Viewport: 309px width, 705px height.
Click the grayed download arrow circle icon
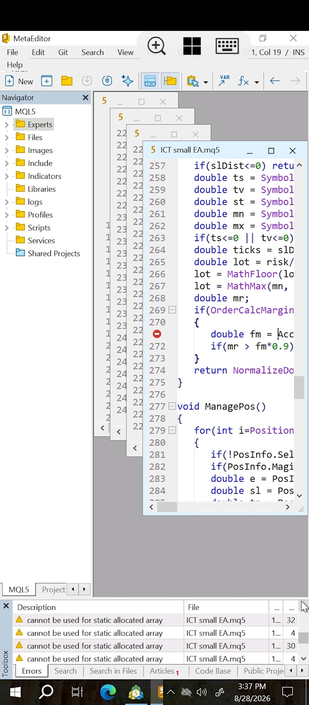pyautogui.click(x=87, y=81)
